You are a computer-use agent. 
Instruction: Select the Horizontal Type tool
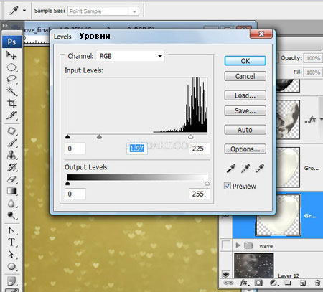[x=11, y=242]
